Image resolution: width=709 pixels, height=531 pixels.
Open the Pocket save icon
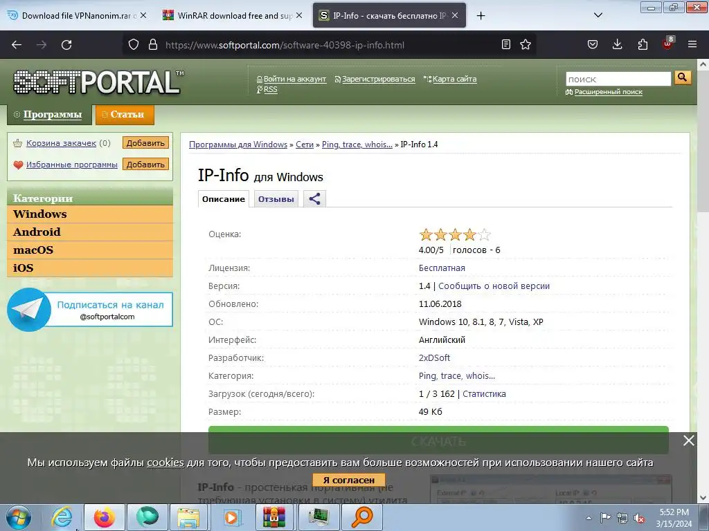(x=593, y=44)
